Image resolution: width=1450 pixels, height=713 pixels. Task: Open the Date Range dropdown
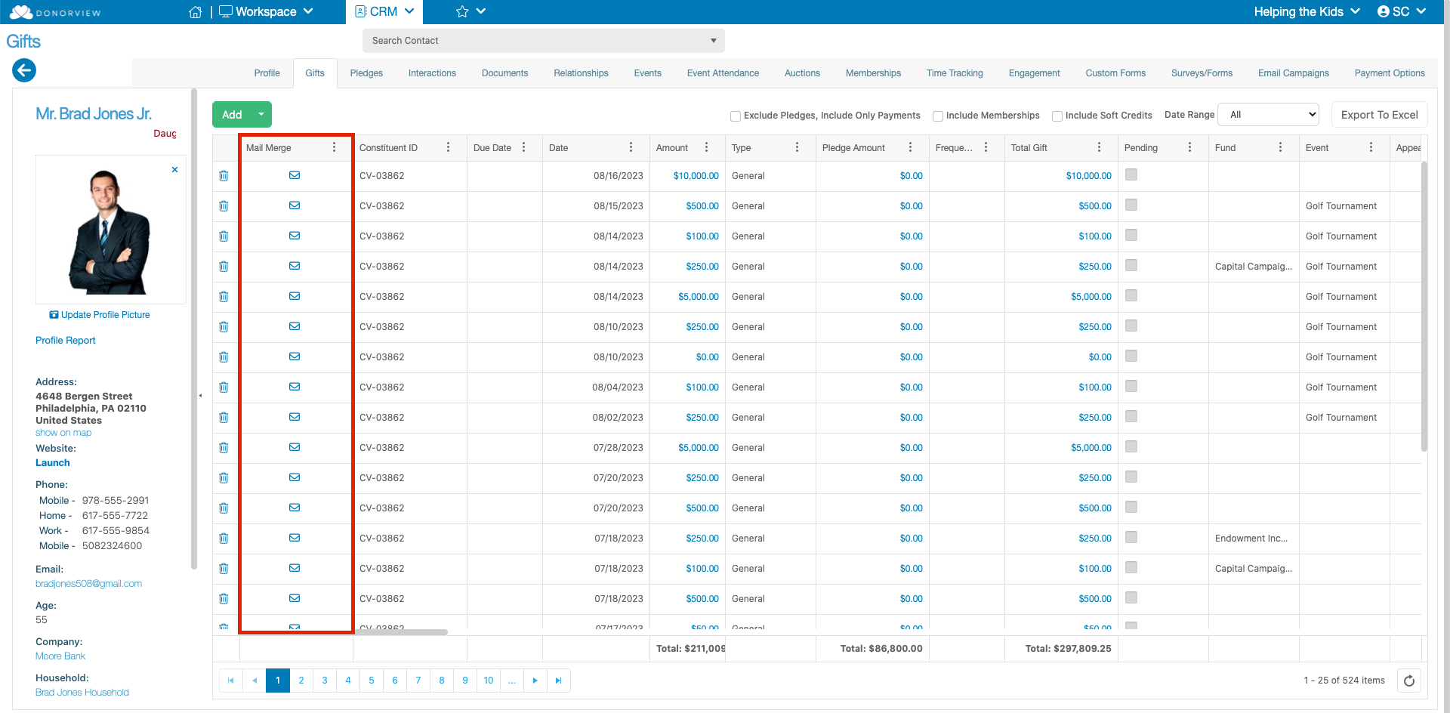pos(1269,115)
